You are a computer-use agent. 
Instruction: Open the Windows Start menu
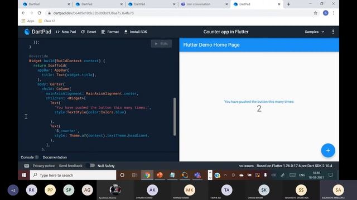(23, 175)
